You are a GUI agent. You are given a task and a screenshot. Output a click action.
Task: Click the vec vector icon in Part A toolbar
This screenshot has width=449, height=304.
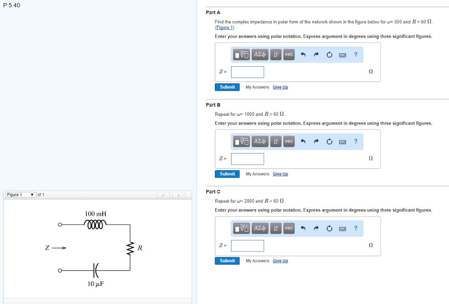289,54
